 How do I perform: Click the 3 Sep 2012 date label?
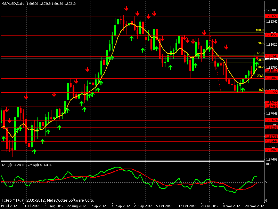pos(98,206)
